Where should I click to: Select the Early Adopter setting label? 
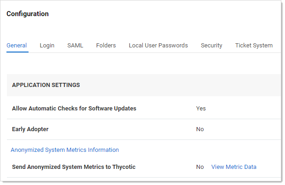30,129
